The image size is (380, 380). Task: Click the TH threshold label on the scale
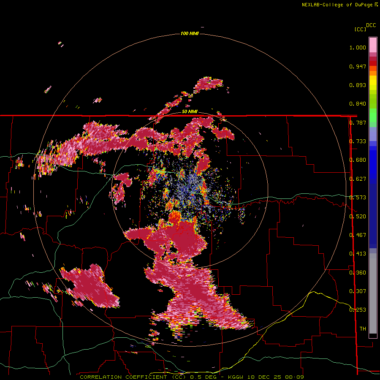tap(363, 328)
